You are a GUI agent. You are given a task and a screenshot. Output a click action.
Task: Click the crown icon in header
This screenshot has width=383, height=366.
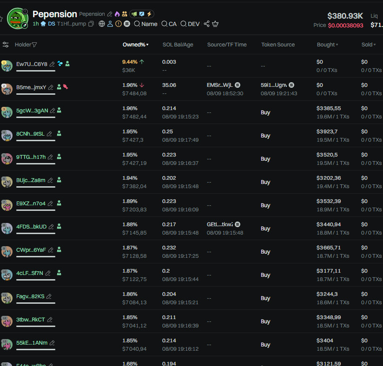[215, 24]
